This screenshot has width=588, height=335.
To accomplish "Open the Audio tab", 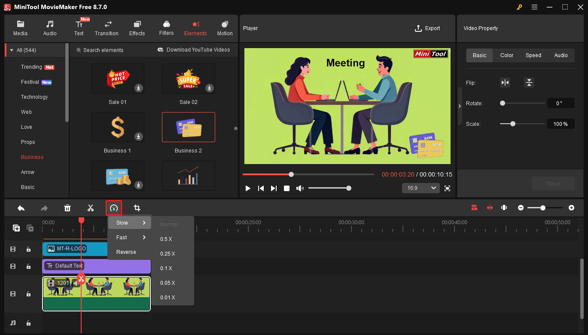I will coord(50,28).
